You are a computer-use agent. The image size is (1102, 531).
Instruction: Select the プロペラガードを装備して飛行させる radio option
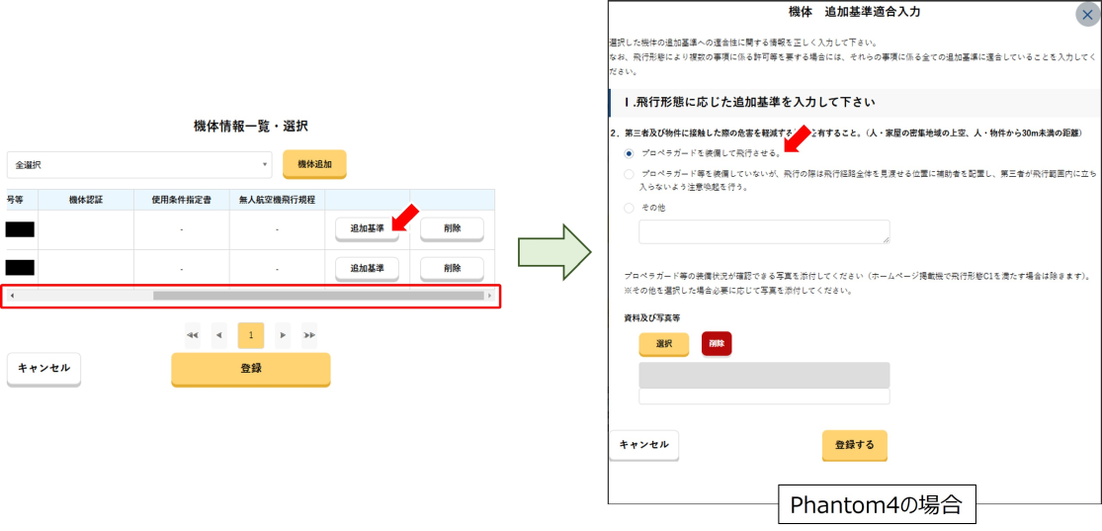(629, 153)
